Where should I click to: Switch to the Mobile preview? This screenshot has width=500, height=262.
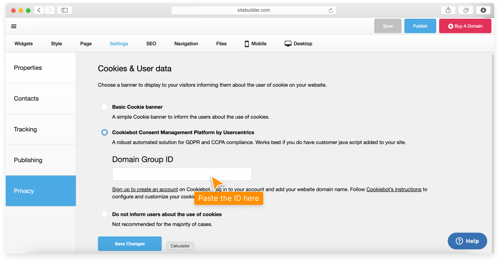(x=255, y=44)
